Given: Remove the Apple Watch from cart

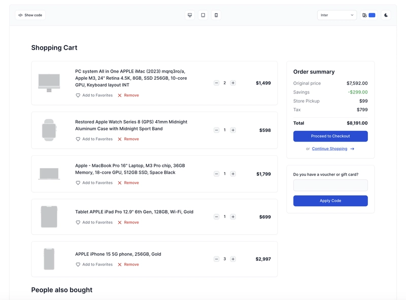Looking at the screenshot, I should pyautogui.click(x=128, y=139).
